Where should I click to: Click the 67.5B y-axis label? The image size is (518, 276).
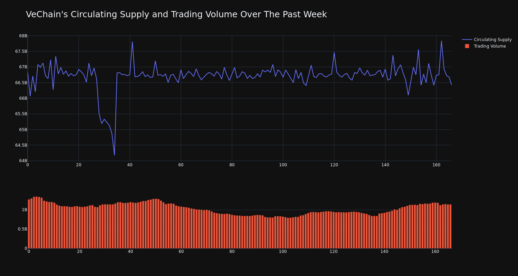(x=21, y=51)
